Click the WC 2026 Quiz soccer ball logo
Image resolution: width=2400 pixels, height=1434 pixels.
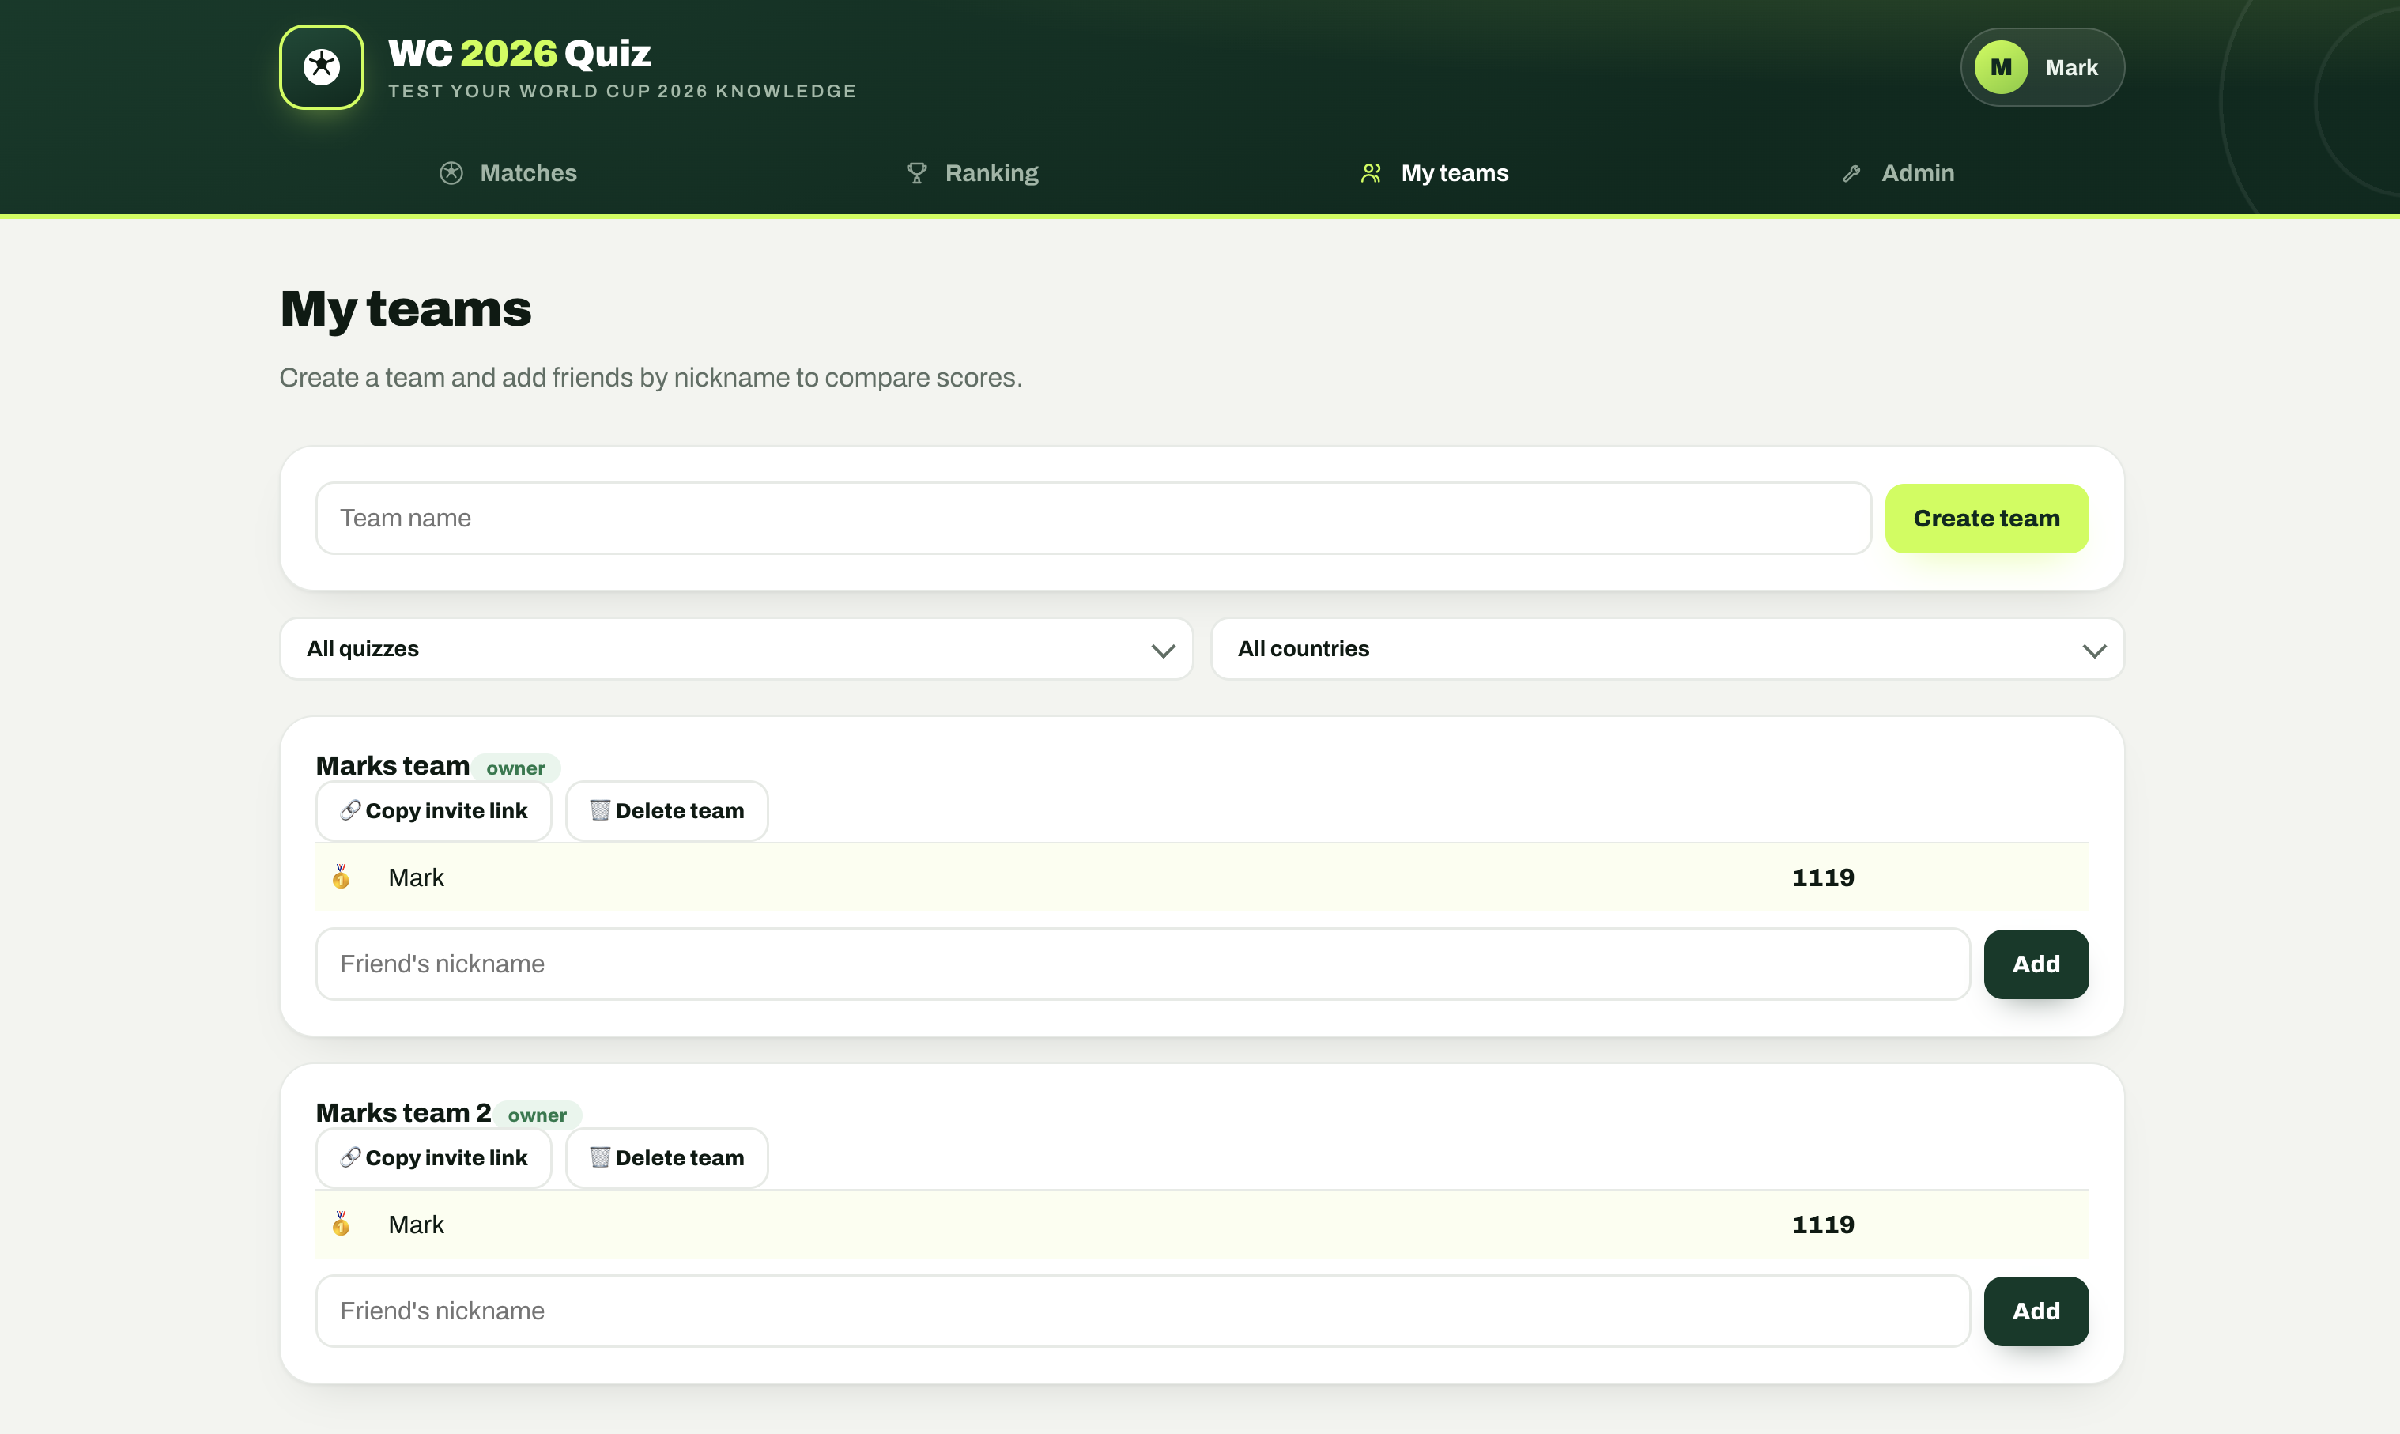tap(322, 66)
